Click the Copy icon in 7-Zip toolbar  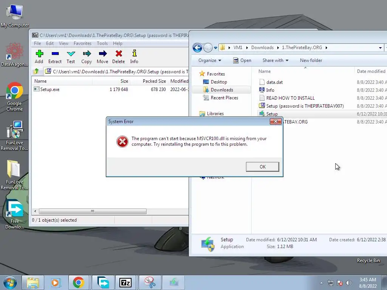point(87,57)
